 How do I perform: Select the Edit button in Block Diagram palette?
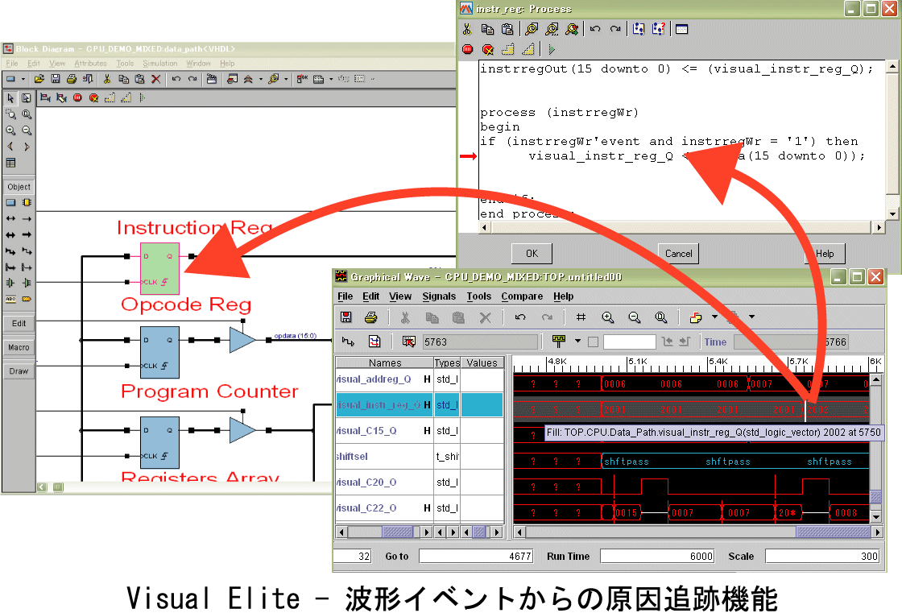coord(19,324)
